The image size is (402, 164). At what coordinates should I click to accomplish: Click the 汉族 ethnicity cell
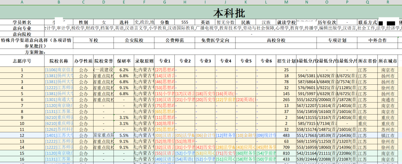(x=266, y=22)
